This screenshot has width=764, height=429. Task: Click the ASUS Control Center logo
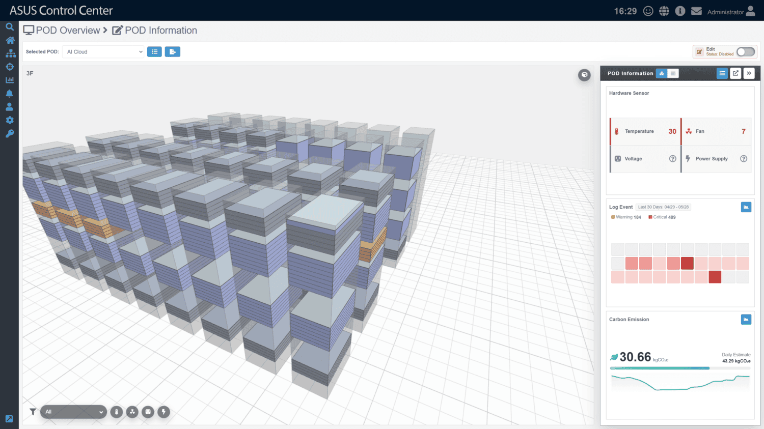coord(61,11)
